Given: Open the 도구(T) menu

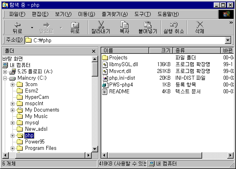Looking at the screenshot, I should click(x=143, y=14).
